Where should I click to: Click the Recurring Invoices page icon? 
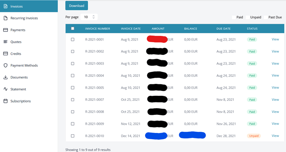click(x=6, y=18)
